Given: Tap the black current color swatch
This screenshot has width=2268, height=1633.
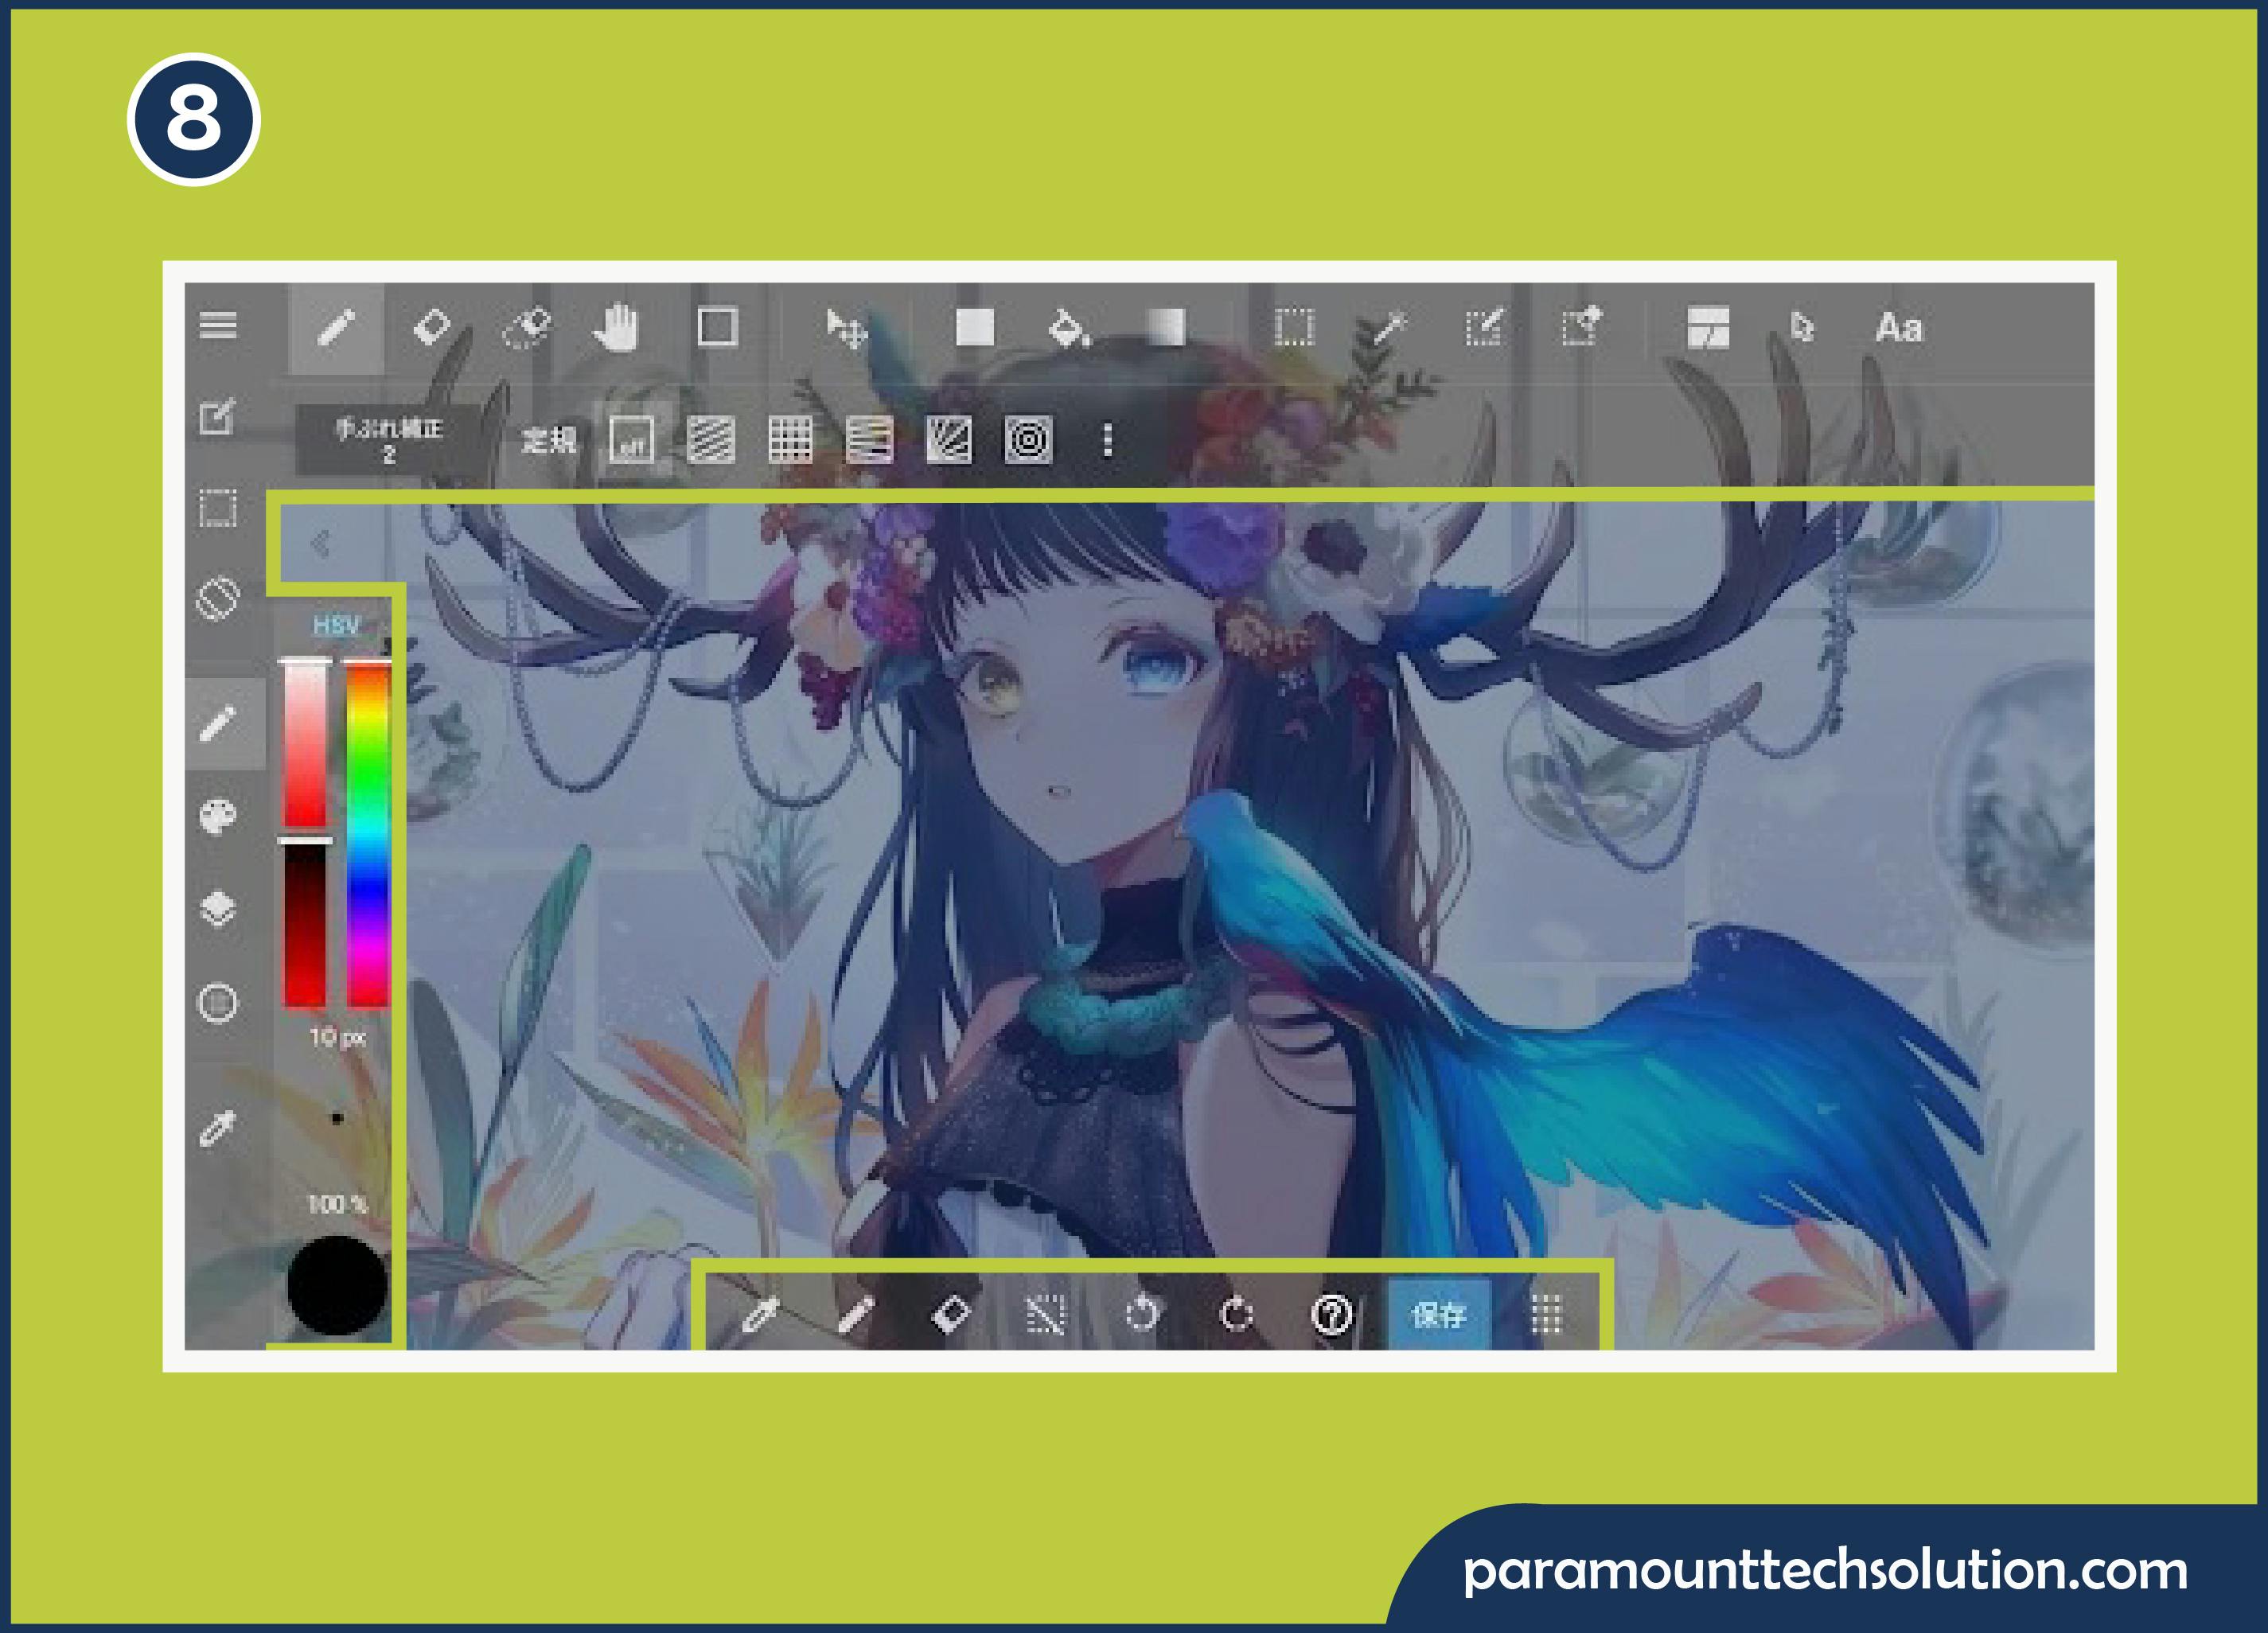Looking at the screenshot, I should click(x=337, y=1286).
